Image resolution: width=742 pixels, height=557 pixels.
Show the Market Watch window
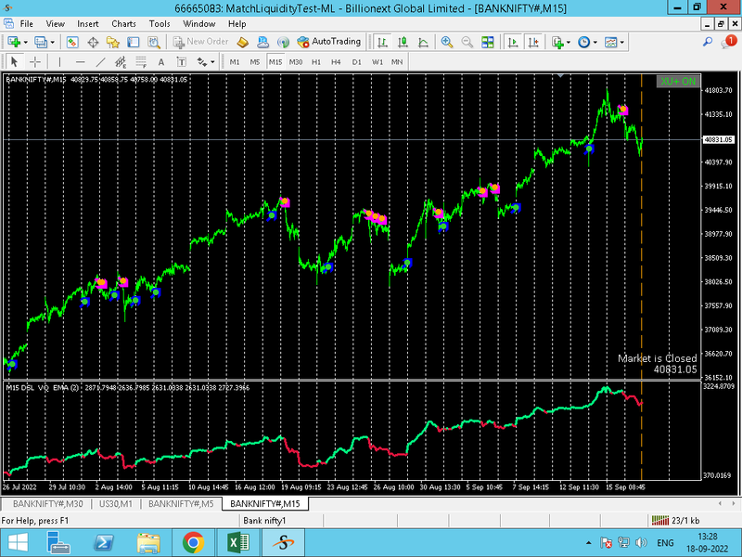point(72,42)
